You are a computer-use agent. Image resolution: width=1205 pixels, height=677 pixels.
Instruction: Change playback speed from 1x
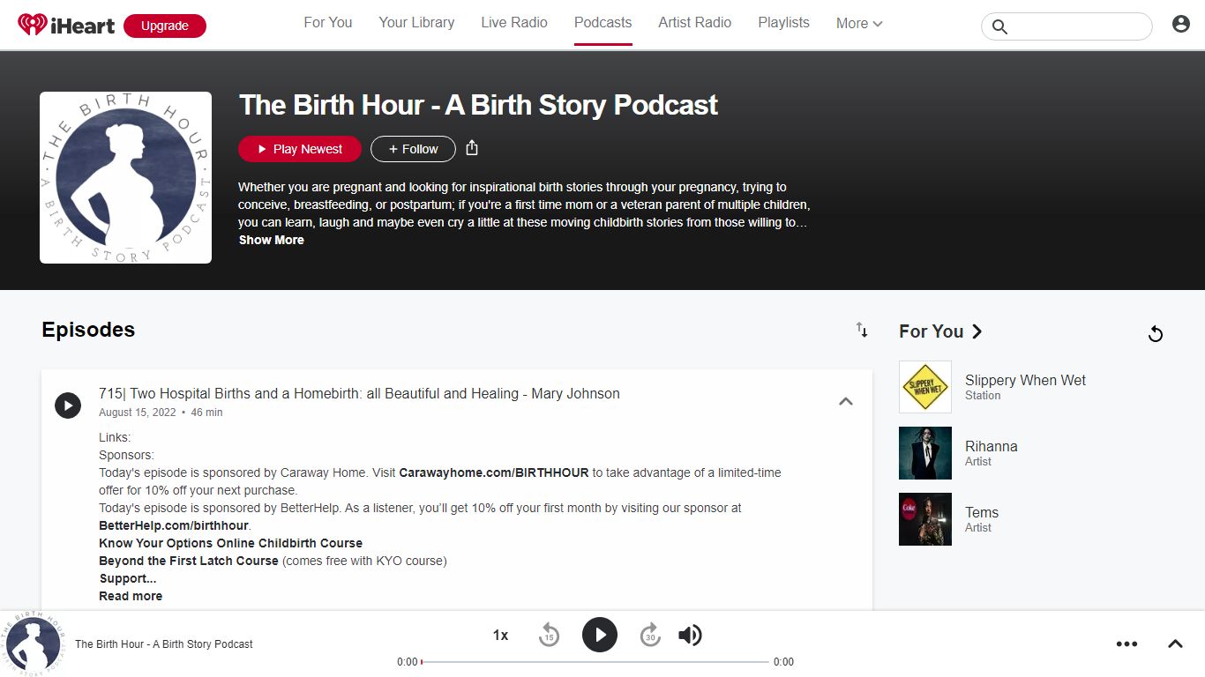coord(500,635)
